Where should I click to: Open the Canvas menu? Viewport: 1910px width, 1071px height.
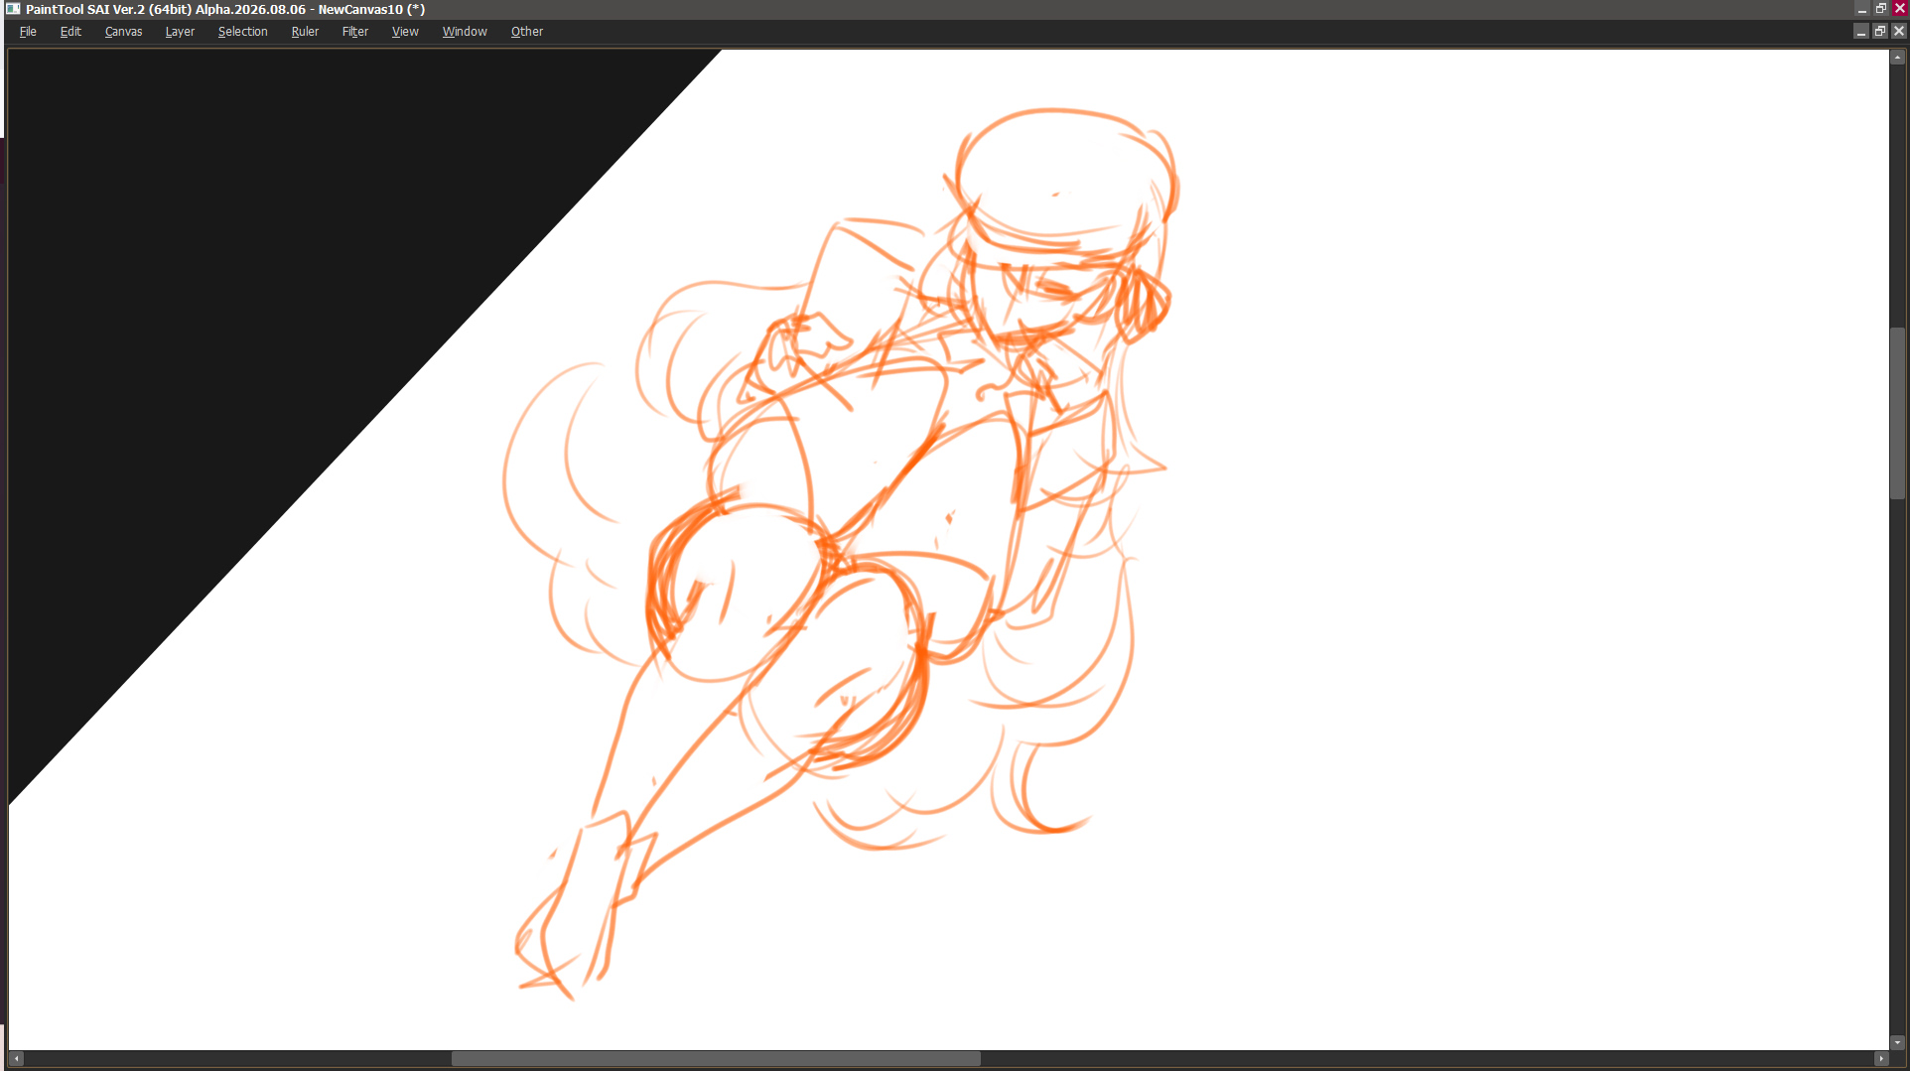click(x=123, y=32)
